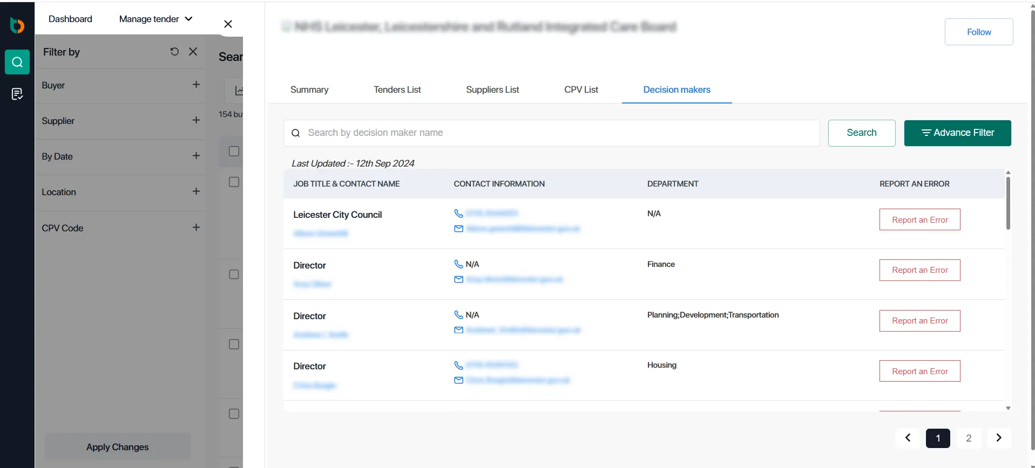Click the app logo icon
The height and width of the screenshot is (468, 1035).
pyautogui.click(x=17, y=25)
